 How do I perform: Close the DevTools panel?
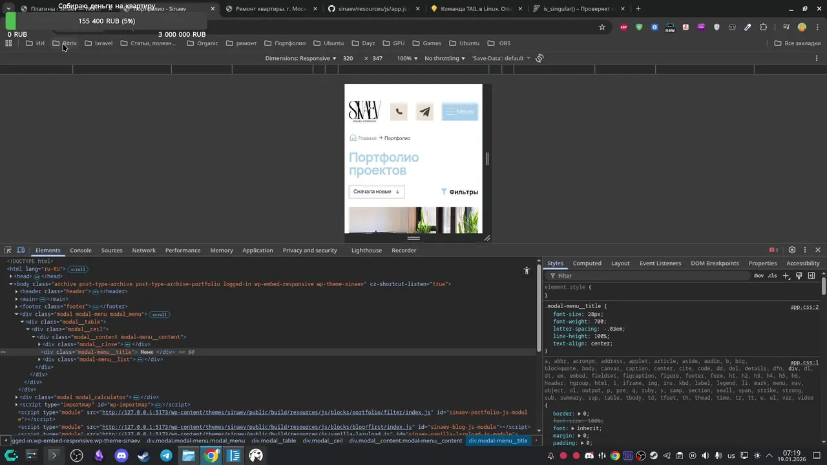click(x=818, y=250)
